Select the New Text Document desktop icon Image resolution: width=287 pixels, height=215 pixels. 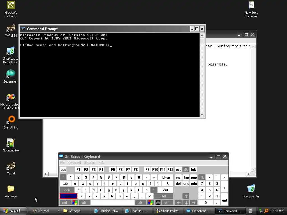[251, 9]
